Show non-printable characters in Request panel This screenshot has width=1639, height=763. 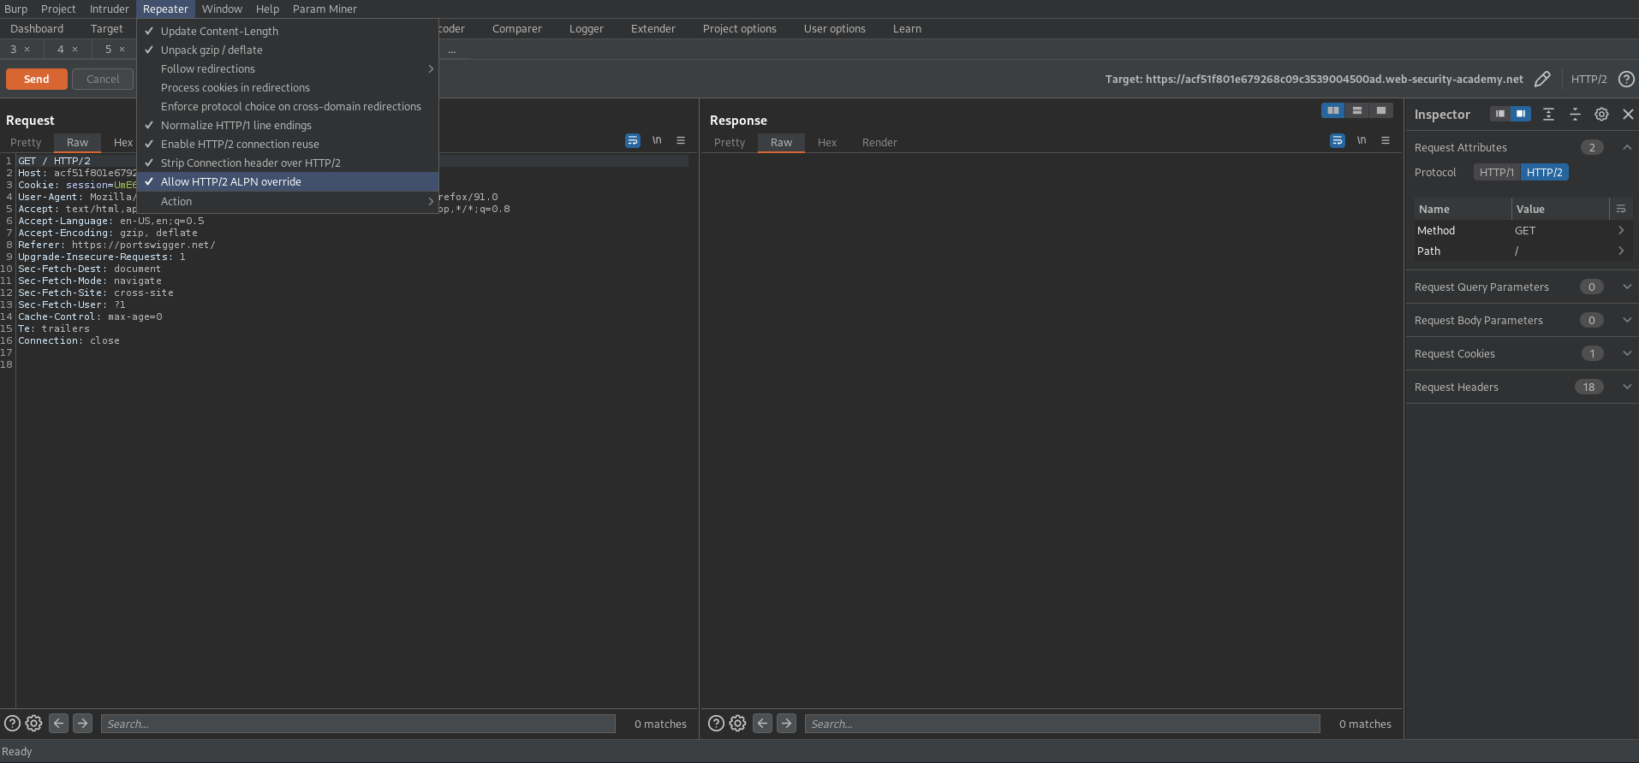click(x=657, y=140)
